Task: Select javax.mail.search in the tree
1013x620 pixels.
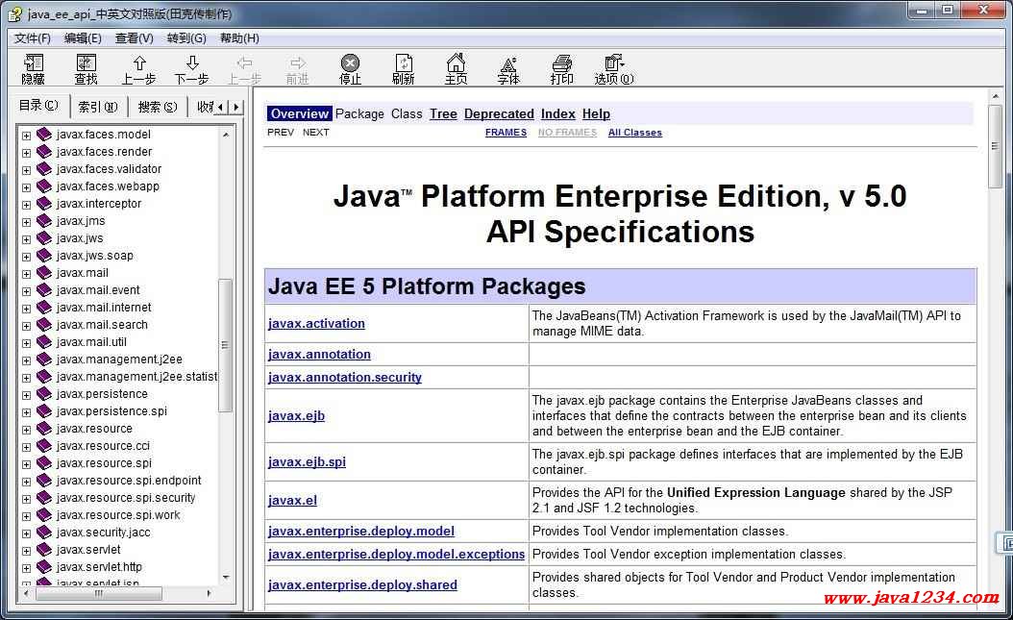Action: pyautogui.click(x=102, y=325)
